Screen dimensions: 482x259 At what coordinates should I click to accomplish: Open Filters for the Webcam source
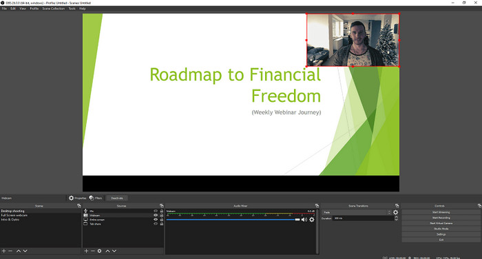pos(96,198)
